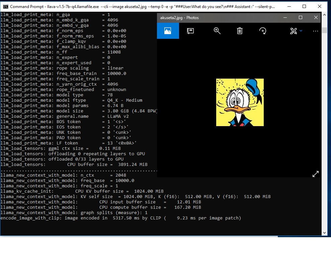331x277 pixels.
Task: Click the 'KV self size = 1024.00 MiB' line
Action: coord(136,197)
